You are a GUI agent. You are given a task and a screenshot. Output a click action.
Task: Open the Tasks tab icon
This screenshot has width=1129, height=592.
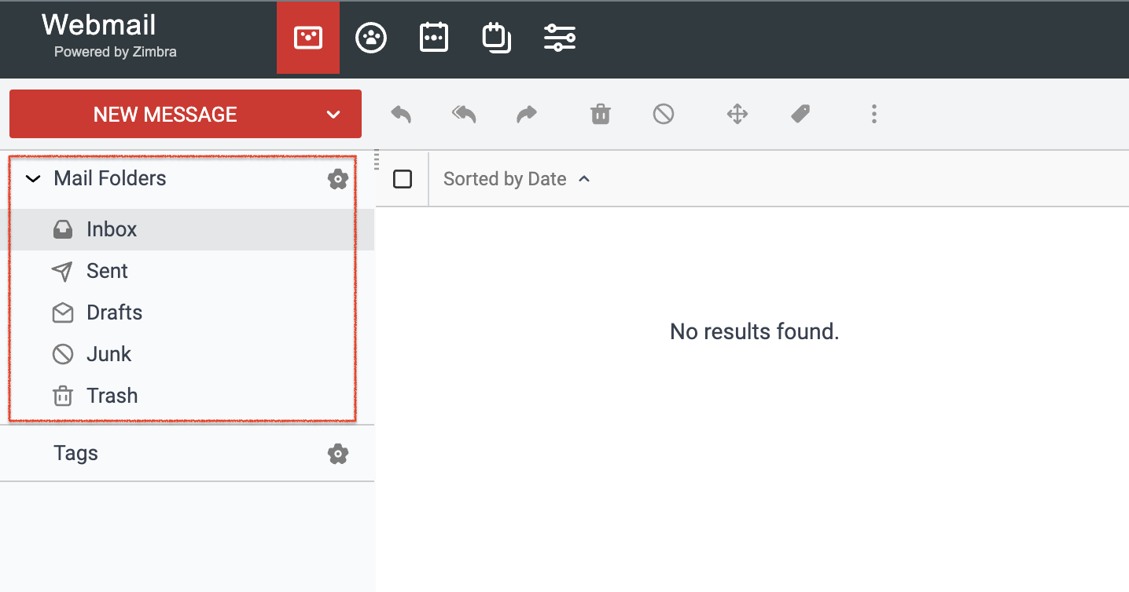(497, 38)
